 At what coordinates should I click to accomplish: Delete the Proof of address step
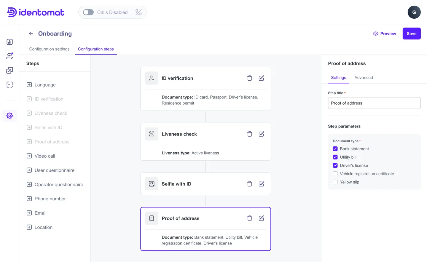click(x=249, y=218)
